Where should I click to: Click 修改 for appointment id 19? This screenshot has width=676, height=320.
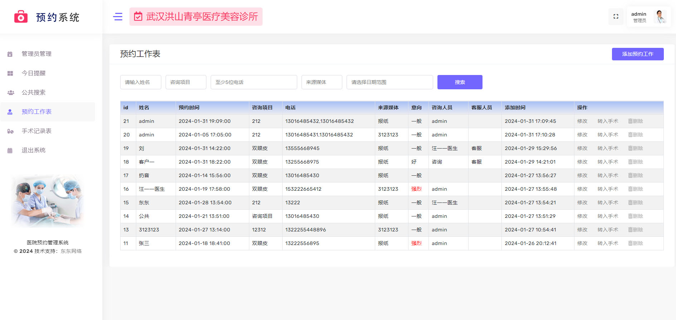click(582, 149)
